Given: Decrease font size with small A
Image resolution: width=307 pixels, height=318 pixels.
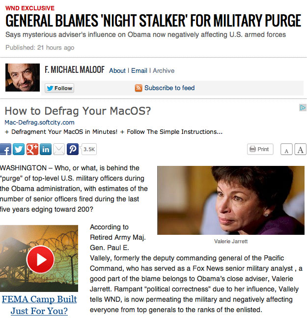Looking at the screenshot, I should [x=286, y=149].
